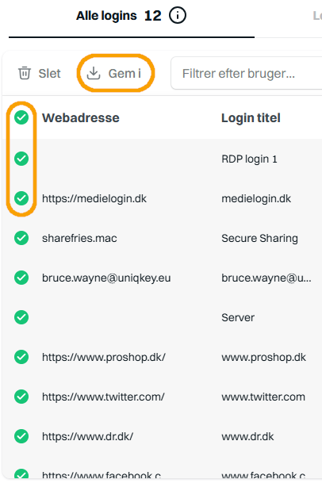The image size is (322, 487).
Task: Click the trash can delete icon
Action: tap(25, 73)
